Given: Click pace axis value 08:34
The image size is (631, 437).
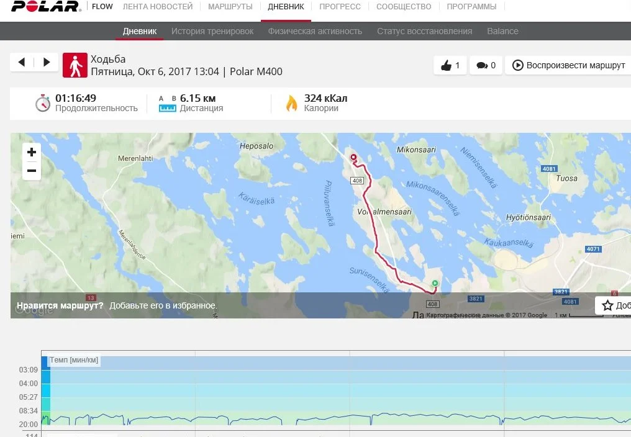Looking at the screenshot, I should click(x=28, y=411).
